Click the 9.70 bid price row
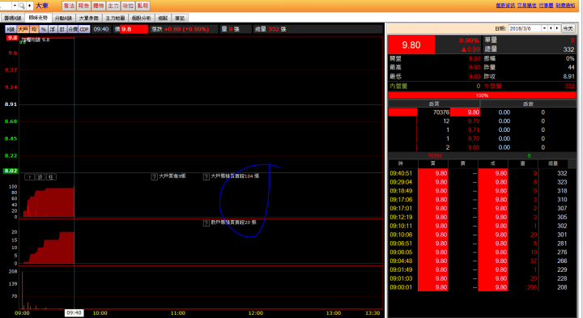 pyautogui.click(x=483, y=138)
